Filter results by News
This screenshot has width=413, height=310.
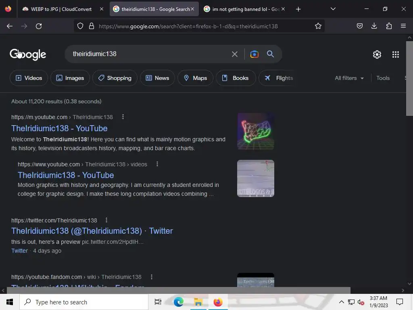(157, 78)
